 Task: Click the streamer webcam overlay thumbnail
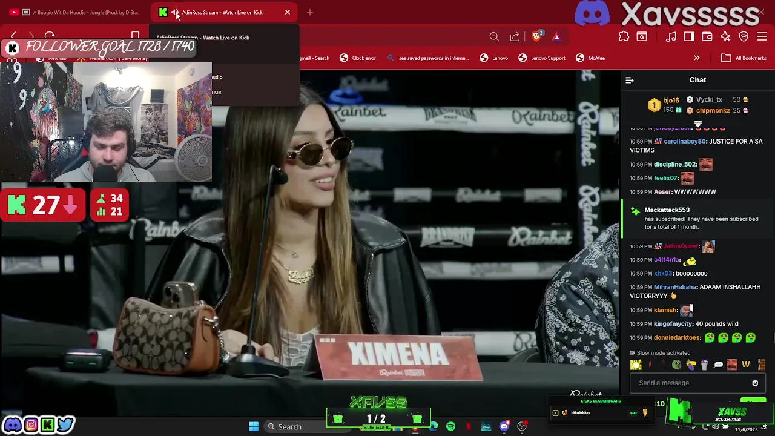[106, 121]
